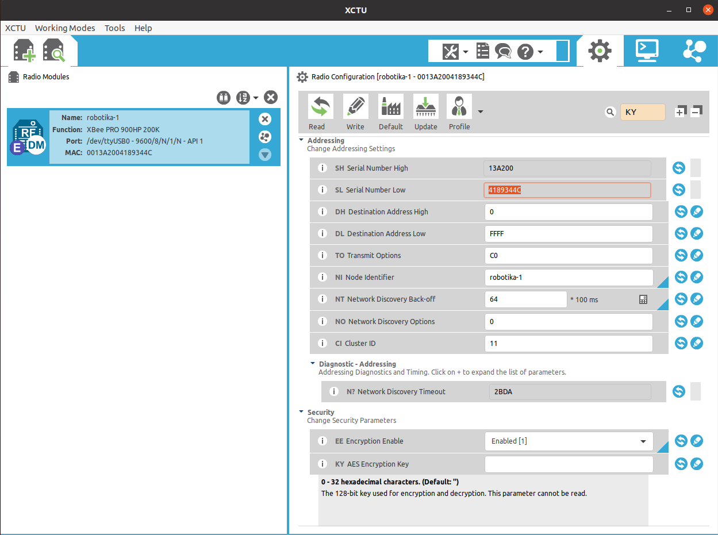Click the AES Encryption Key field
718x535 pixels.
(569, 464)
